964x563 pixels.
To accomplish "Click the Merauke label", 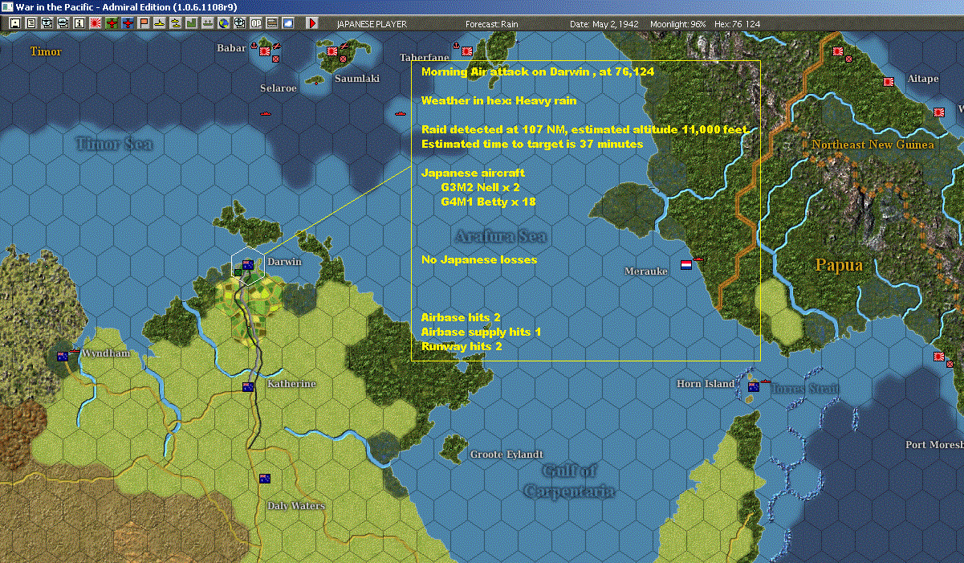I will point(646,271).
